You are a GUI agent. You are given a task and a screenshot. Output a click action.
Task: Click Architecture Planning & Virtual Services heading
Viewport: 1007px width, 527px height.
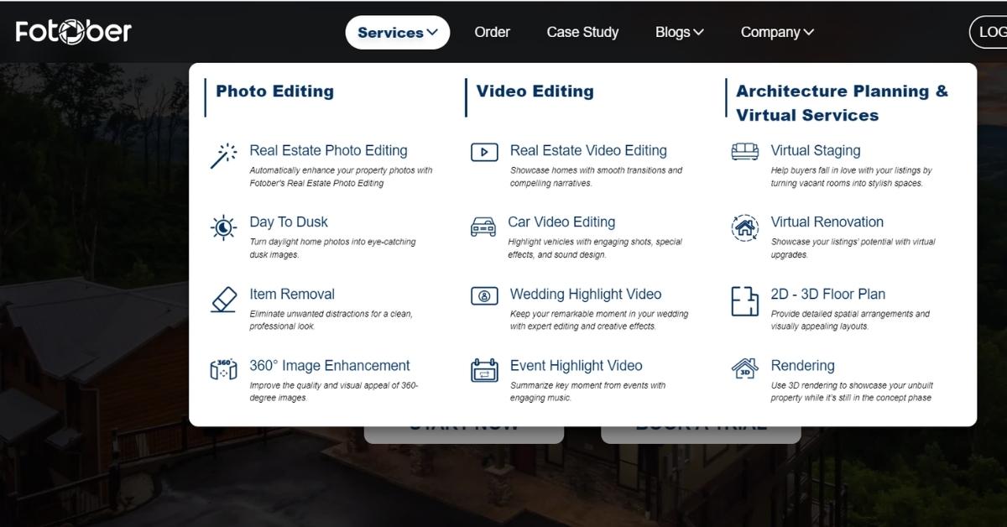pos(843,102)
